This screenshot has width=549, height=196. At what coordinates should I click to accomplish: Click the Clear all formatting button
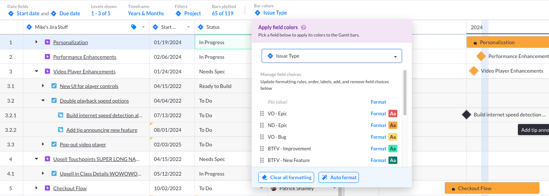coord(287,178)
